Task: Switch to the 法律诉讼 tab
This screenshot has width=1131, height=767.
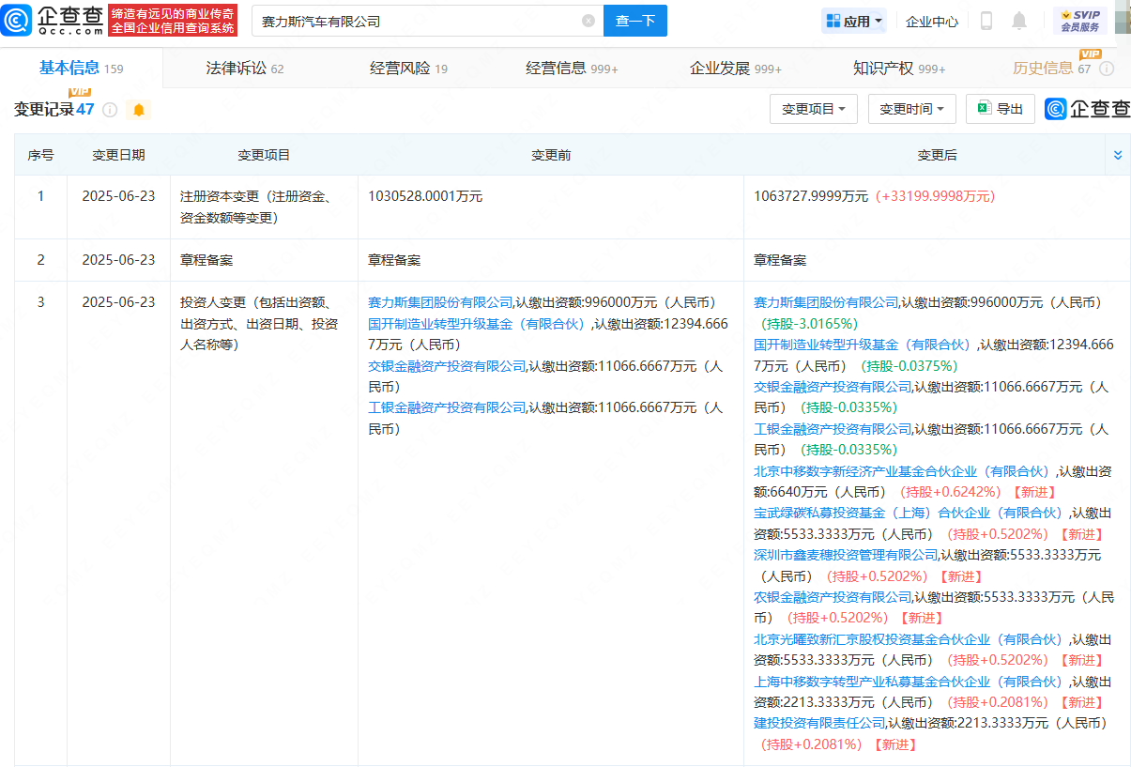Action: click(x=245, y=68)
